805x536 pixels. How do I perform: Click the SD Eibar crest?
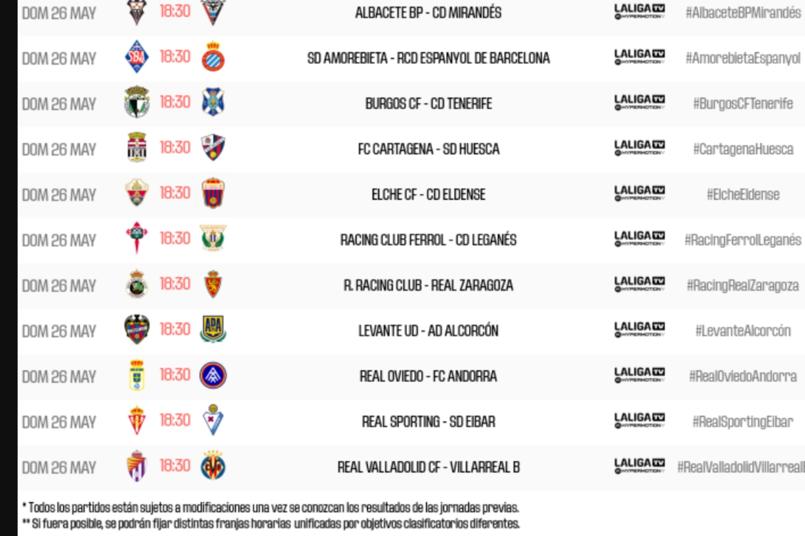213,420
